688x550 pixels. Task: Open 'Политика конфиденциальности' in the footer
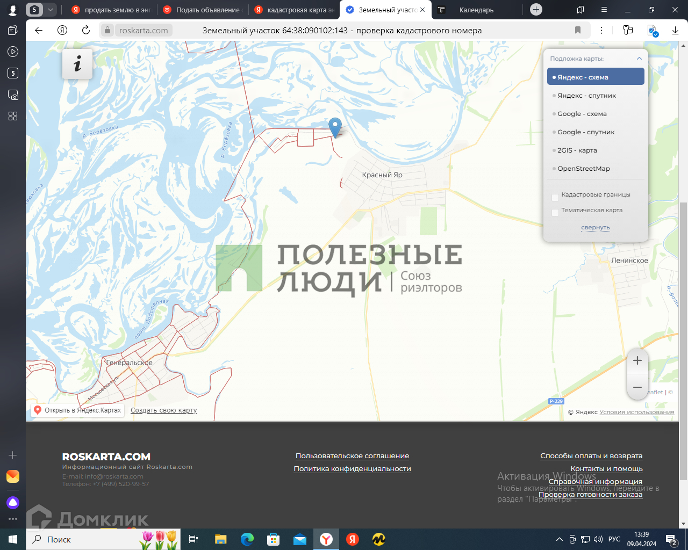click(353, 468)
